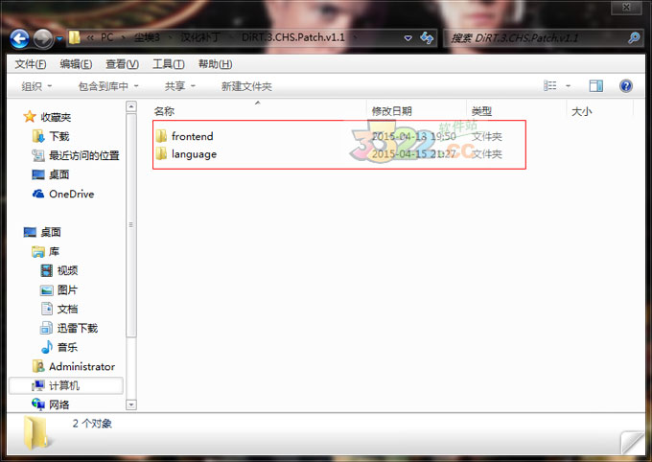Open the 视频 library

[67, 270]
